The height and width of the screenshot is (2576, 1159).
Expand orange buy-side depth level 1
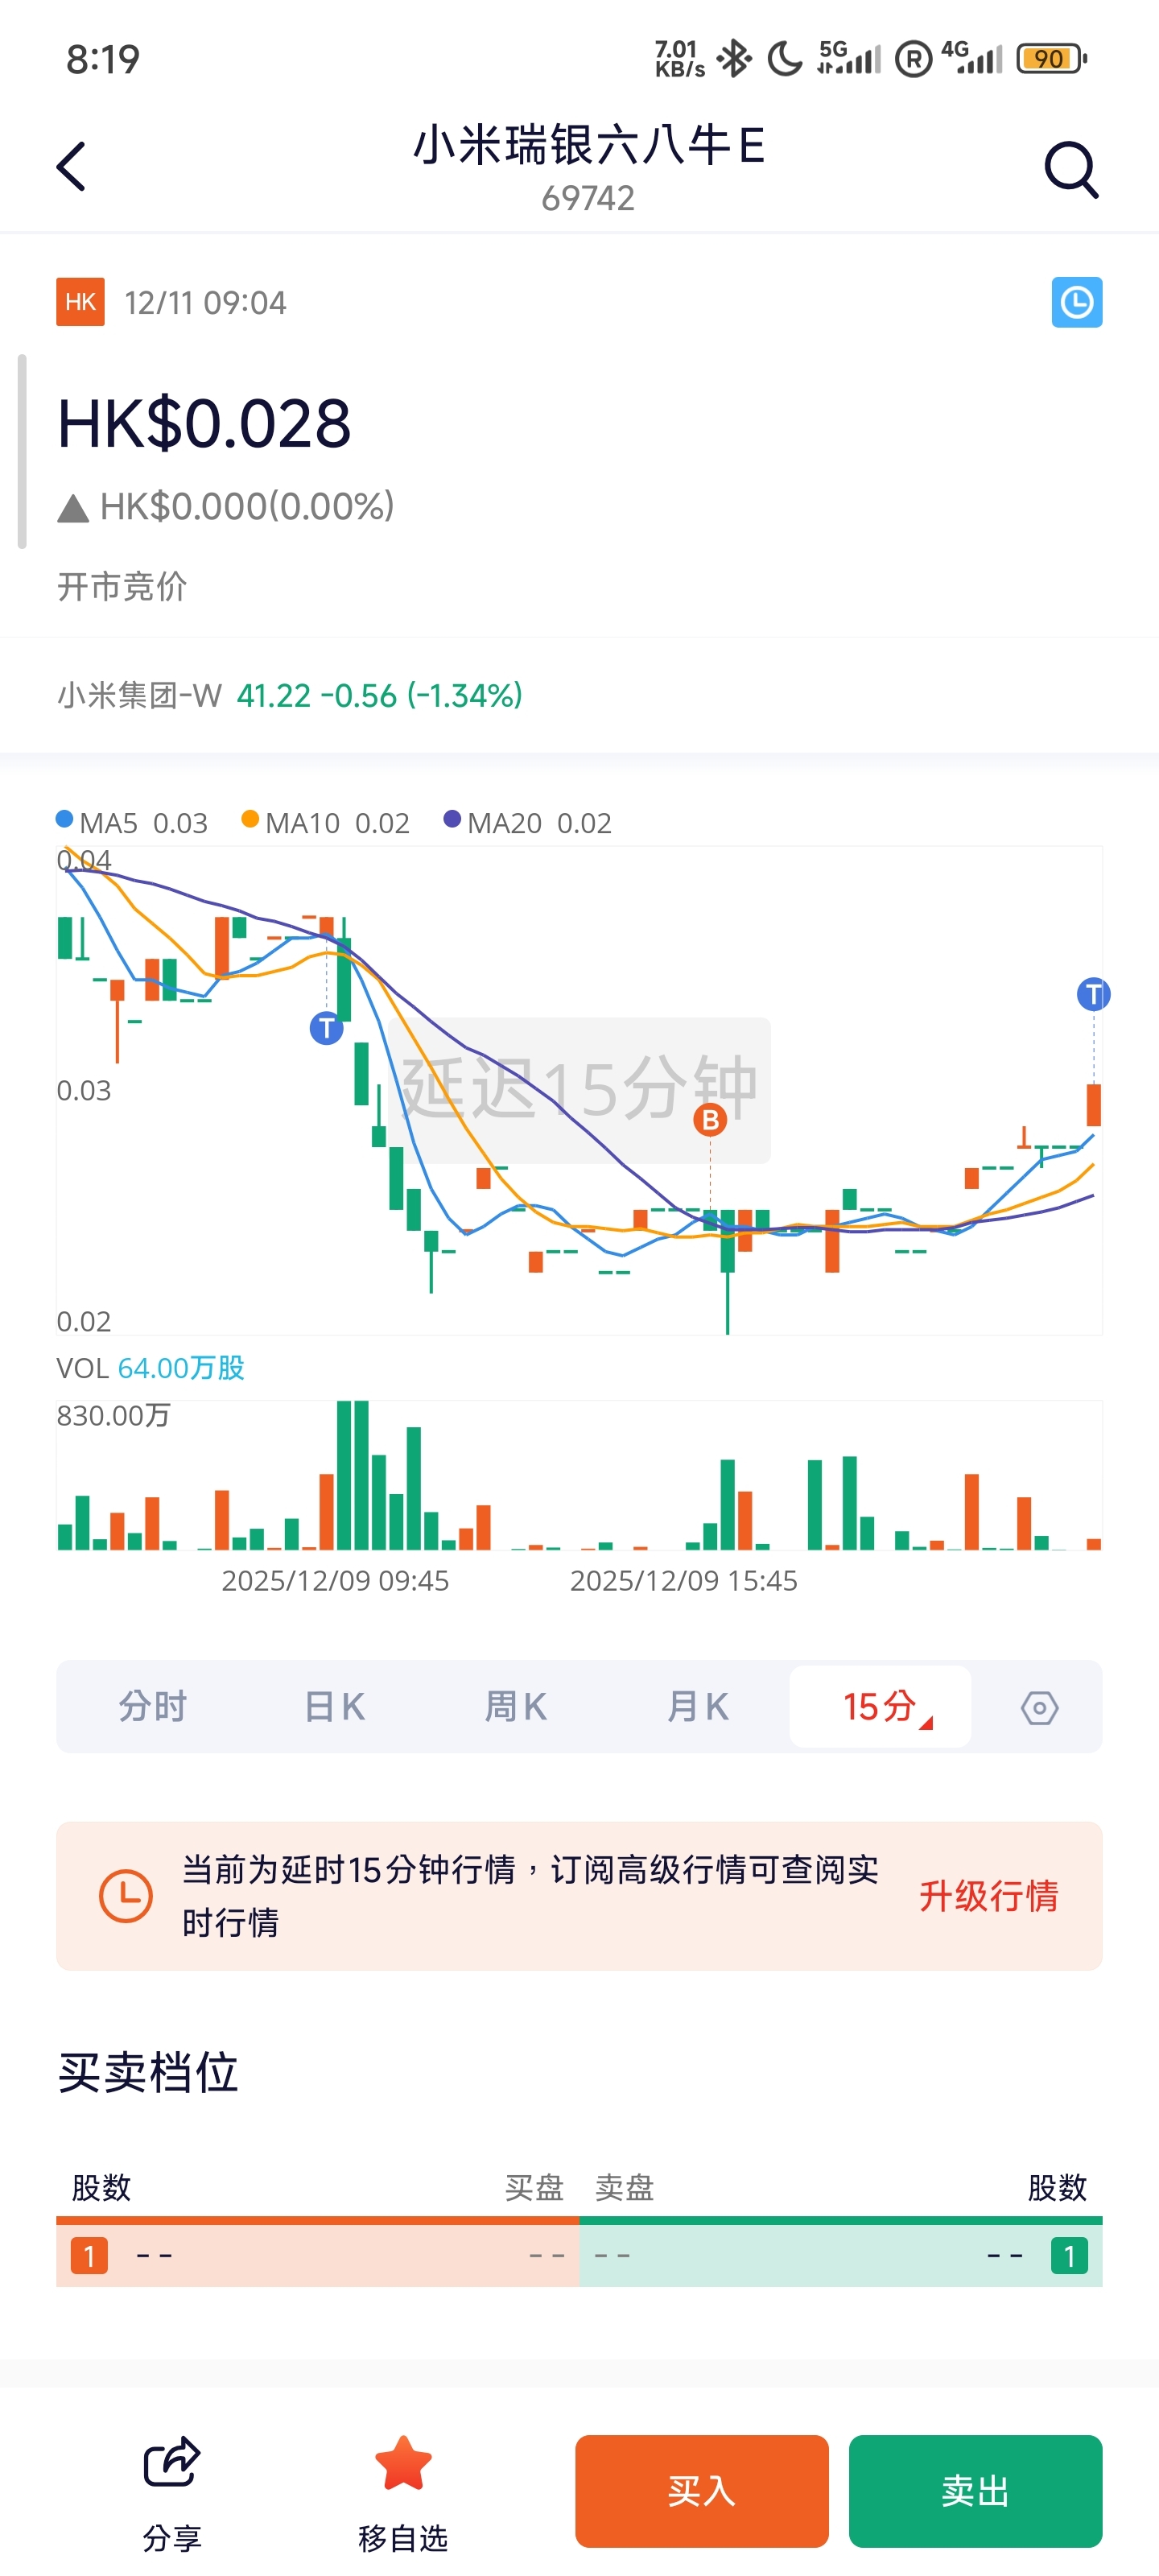[x=89, y=2256]
